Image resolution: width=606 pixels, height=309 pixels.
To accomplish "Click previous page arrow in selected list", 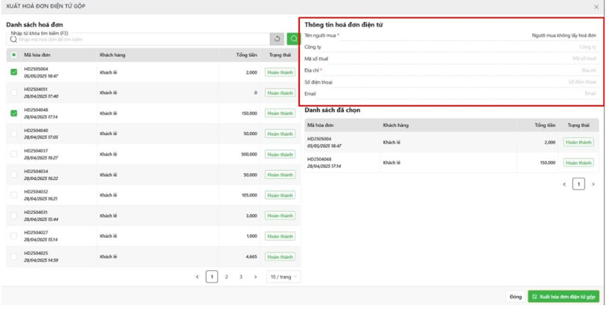I will 564,184.
